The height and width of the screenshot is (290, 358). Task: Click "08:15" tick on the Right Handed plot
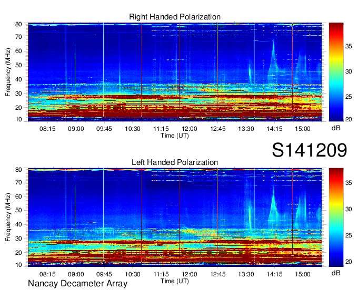[47, 129]
